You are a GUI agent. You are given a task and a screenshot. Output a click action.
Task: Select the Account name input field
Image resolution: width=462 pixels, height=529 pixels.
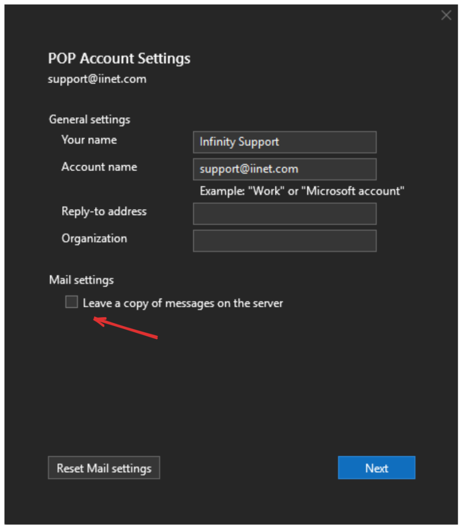click(284, 169)
